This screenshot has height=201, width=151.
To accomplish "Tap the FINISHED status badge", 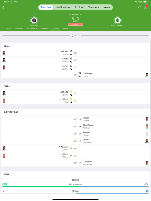I will [x=75, y=24].
